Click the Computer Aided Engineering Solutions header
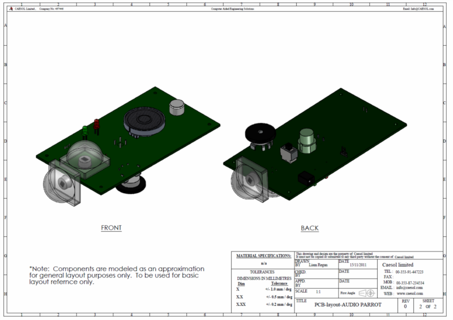Viewport: 453px width, 320px height. coord(232,9)
